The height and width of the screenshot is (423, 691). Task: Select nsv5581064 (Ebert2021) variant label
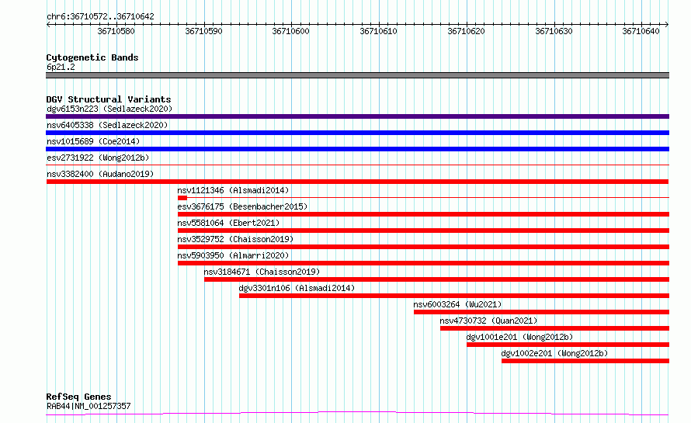coord(228,223)
